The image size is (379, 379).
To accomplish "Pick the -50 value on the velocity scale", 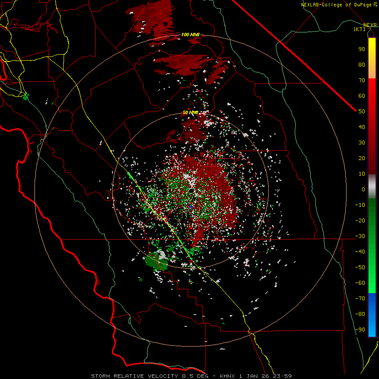I will 360,267.
